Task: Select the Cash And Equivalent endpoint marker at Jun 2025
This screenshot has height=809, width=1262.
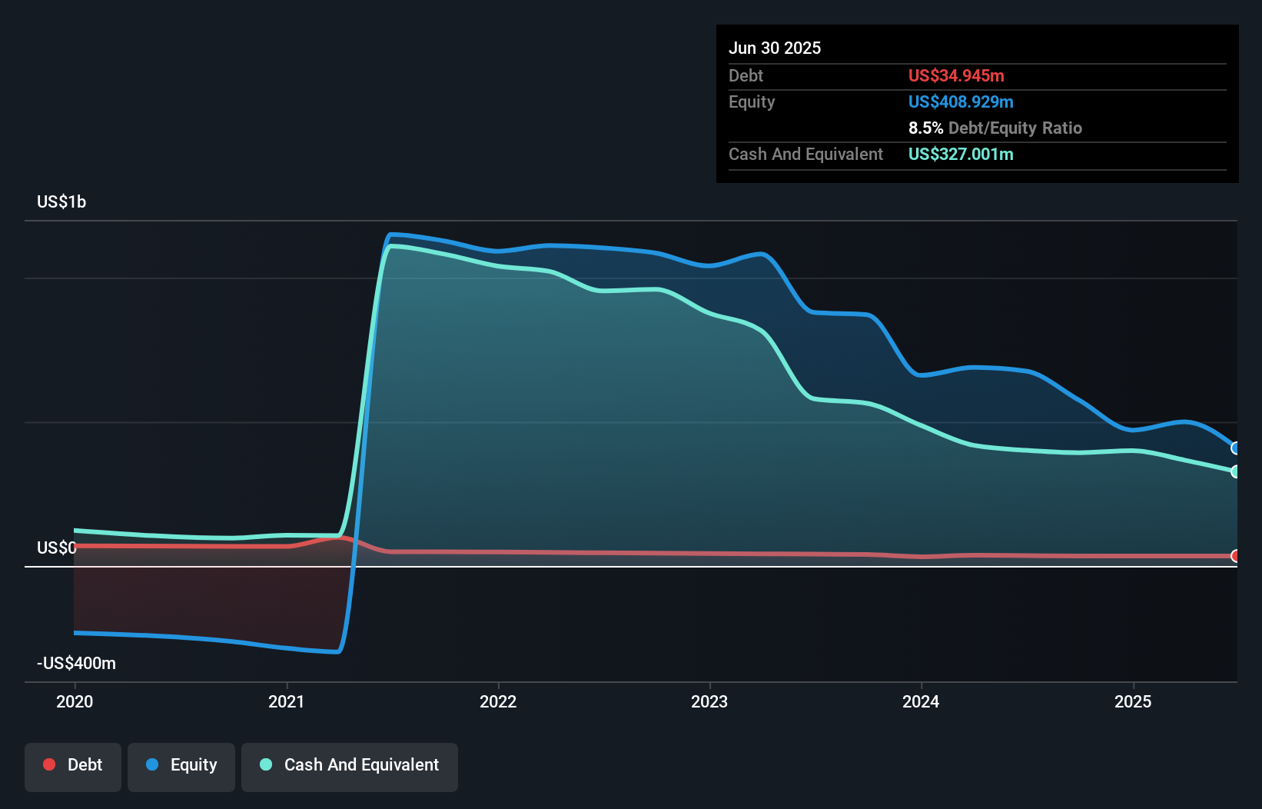Action: click(1236, 471)
